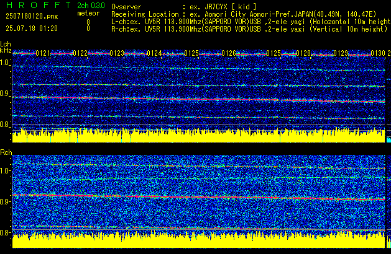Select the 0130 time marker
Viewport: 391px width, 254px height.
tap(378, 53)
